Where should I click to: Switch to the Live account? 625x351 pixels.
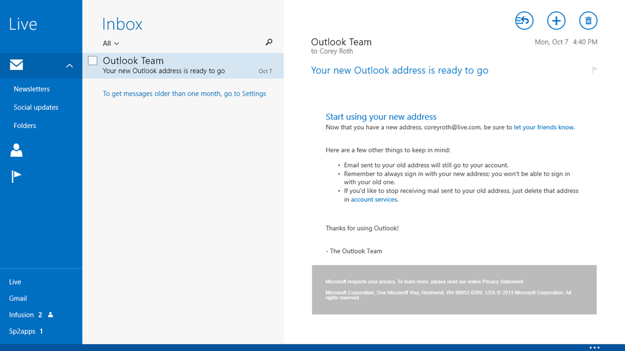point(15,282)
